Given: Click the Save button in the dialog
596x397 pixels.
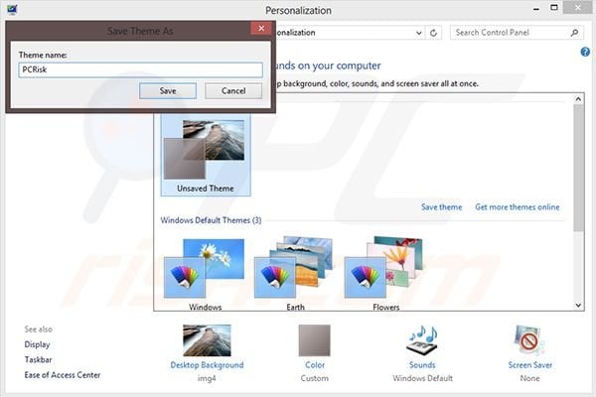Looking at the screenshot, I should coord(168,91).
